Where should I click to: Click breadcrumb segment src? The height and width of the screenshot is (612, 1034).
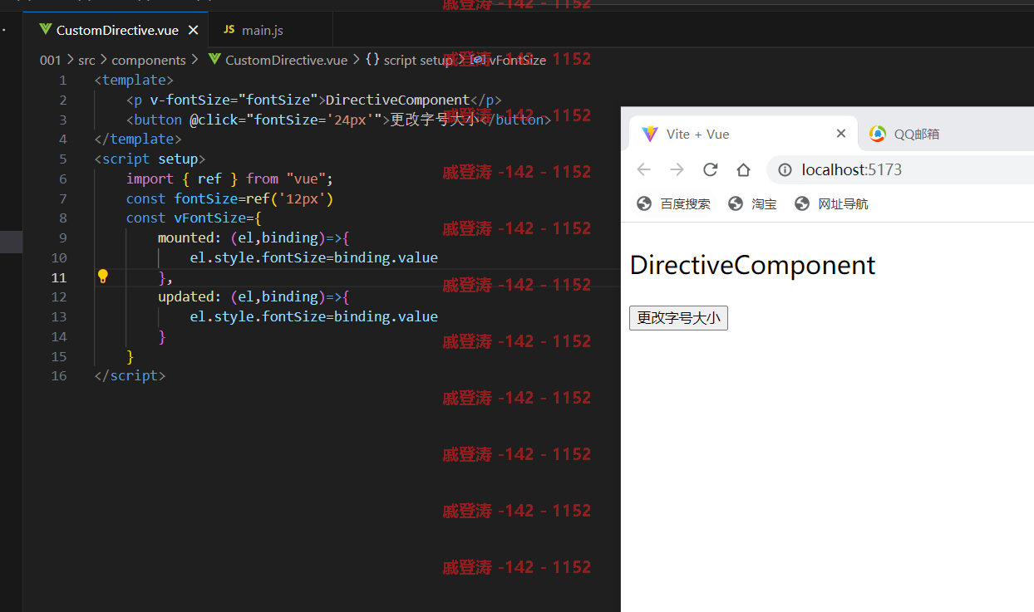tap(86, 60)
